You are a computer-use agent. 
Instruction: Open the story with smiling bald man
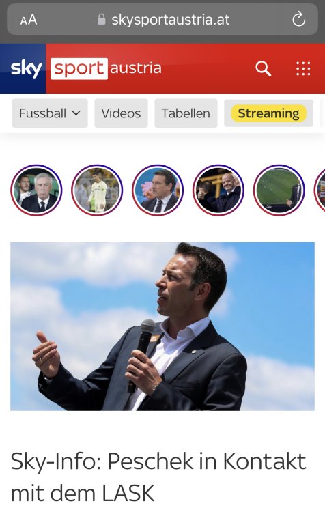coord(218,190)
